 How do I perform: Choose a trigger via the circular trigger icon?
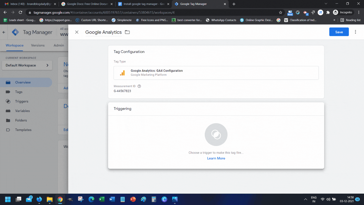(x=216, y=135)
